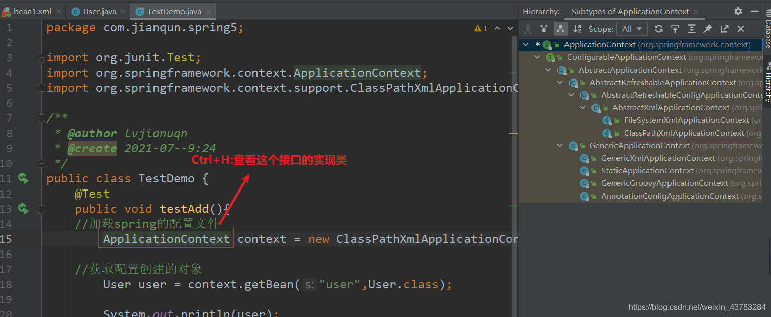This screenshot has height=317, width=771.
Task: Hide the Hierarchy tool window
Action: pyautogui.click(x=755, y=11)
